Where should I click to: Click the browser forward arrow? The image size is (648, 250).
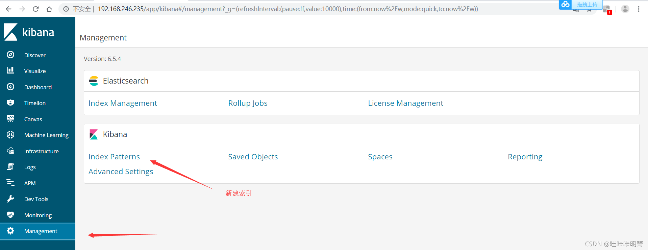click(x=22, y=9)
